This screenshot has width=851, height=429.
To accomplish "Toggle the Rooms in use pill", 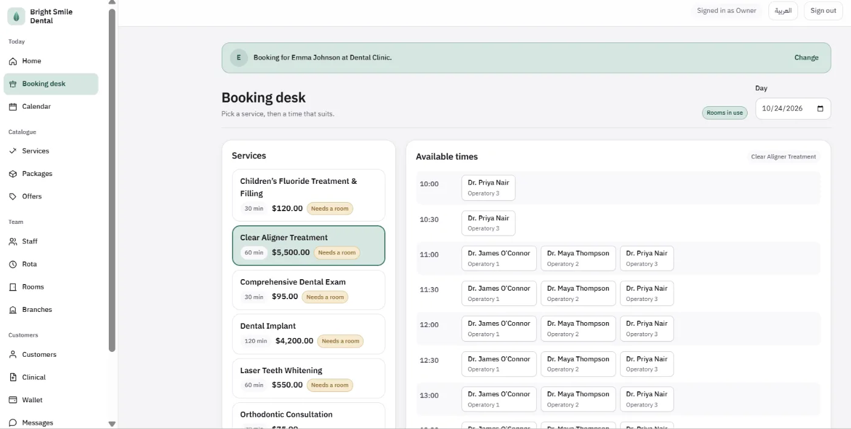I will pyautogui.click(x=725, y=113).
